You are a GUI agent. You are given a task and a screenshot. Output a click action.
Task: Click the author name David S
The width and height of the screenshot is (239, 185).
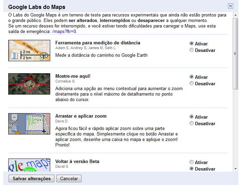click(62, 166)
